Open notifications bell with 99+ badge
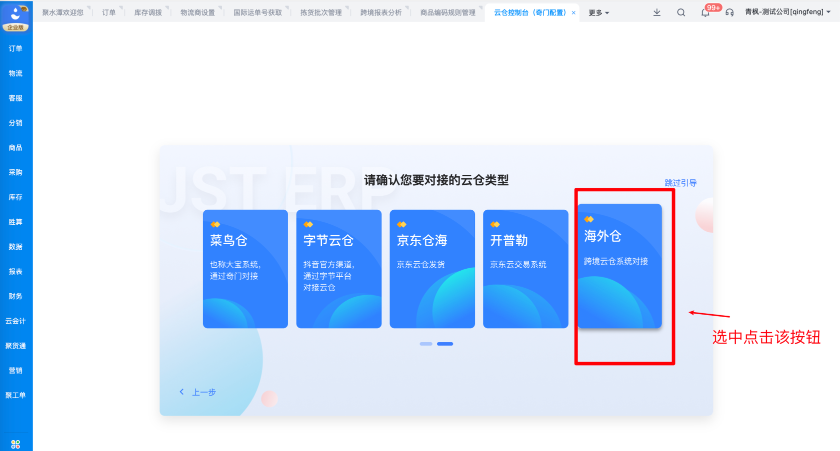The height and width of the screenshot is (451, 840). [x=705, y=12]
